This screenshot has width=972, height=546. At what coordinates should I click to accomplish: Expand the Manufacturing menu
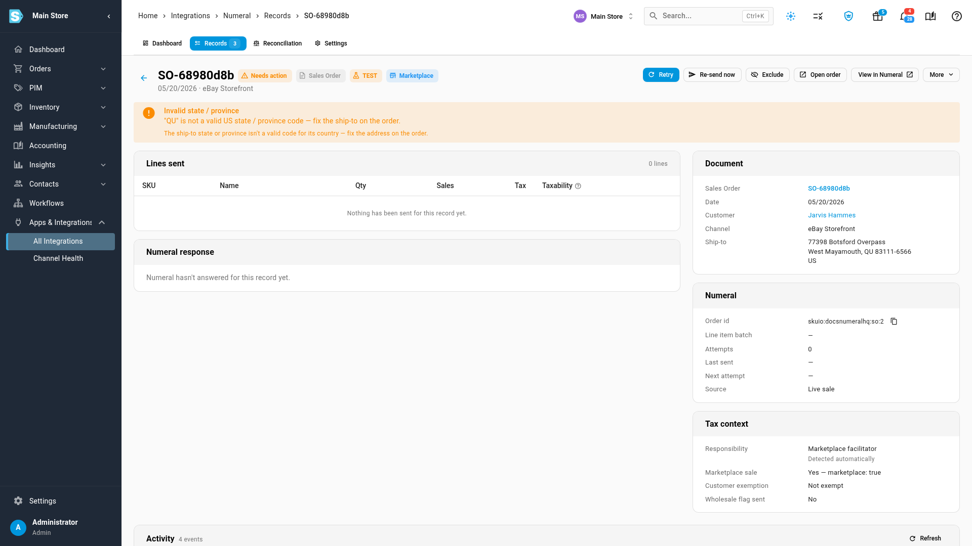click(61, 126)
